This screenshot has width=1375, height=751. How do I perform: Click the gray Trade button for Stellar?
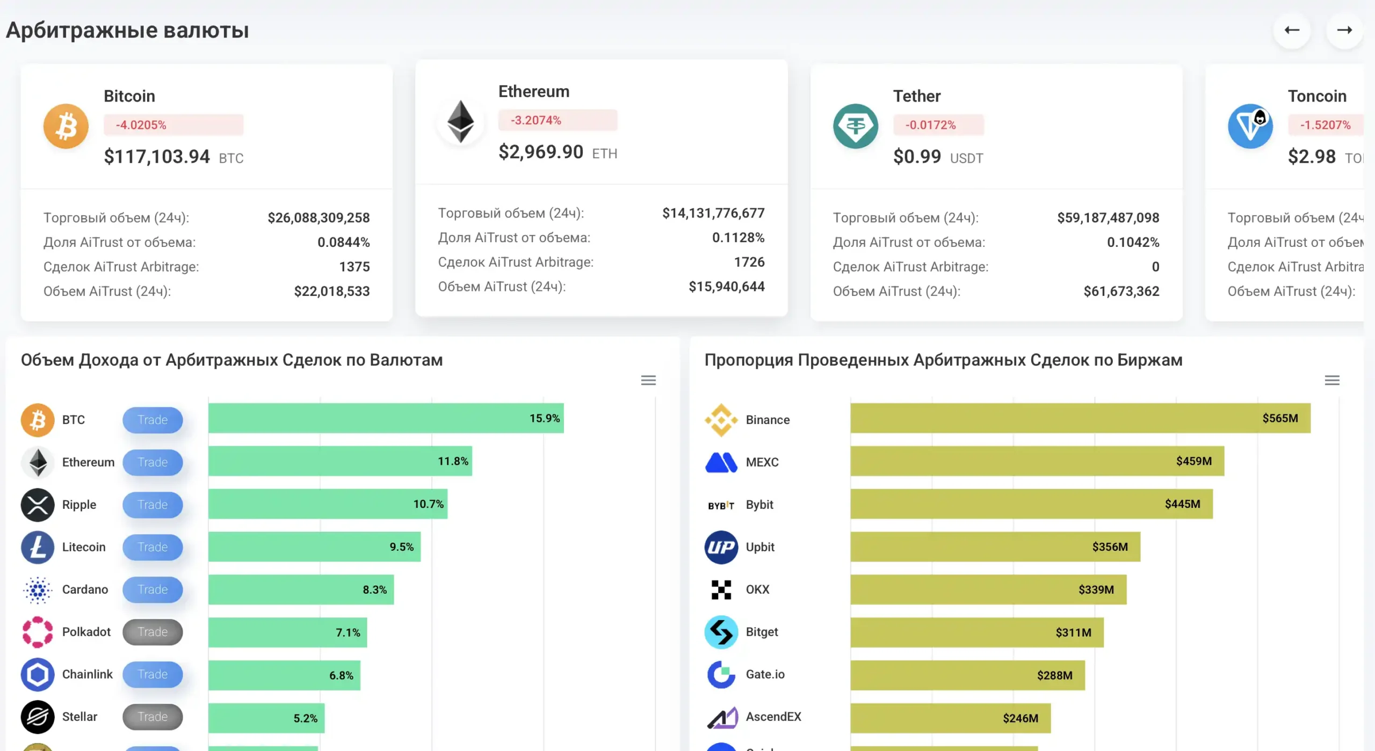click(153, 717)
